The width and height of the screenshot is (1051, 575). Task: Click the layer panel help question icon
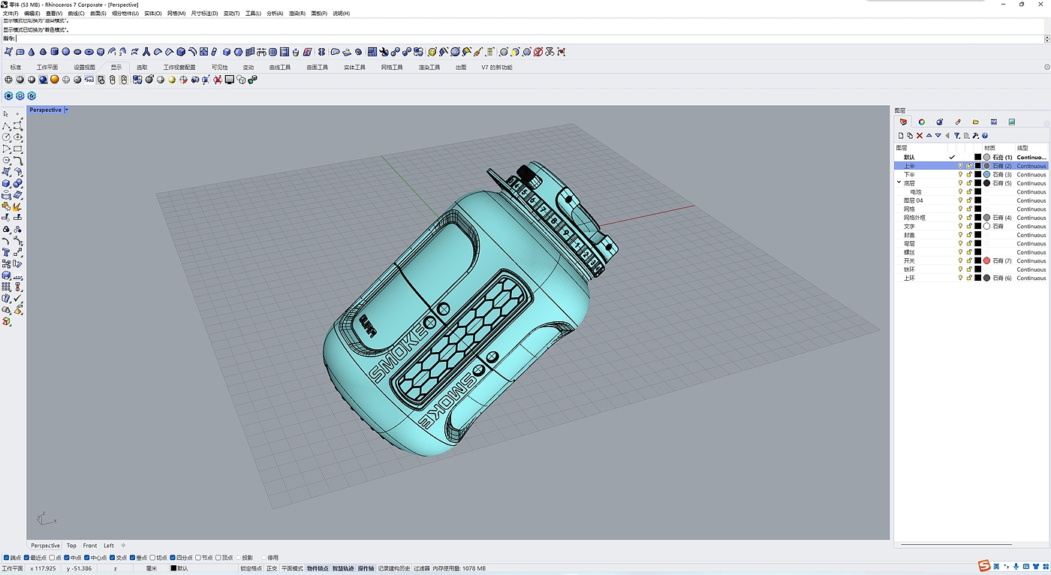(x=985, y=136)
